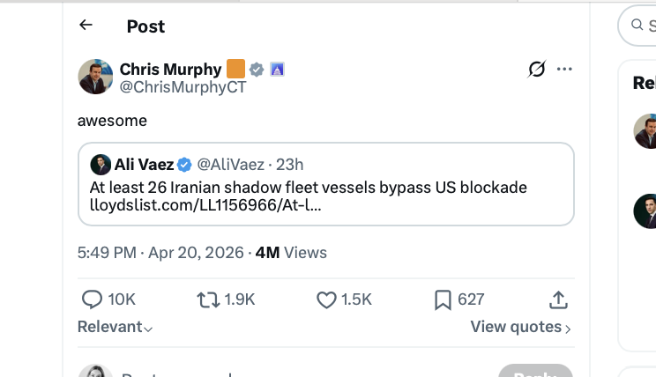656x377 pixels.
Task: Click the share upload icon
Action: (x=558, y=299)
